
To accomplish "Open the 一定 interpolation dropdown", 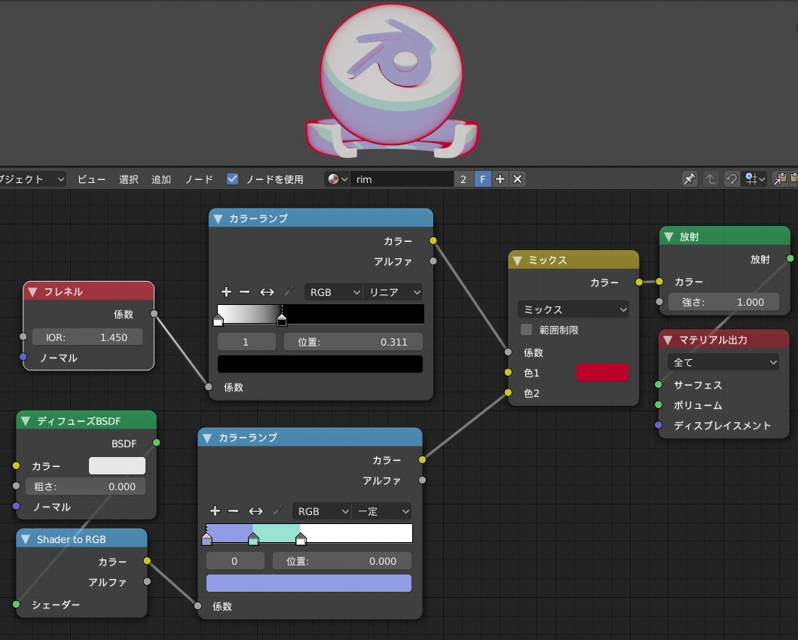I will pos(381,511).
